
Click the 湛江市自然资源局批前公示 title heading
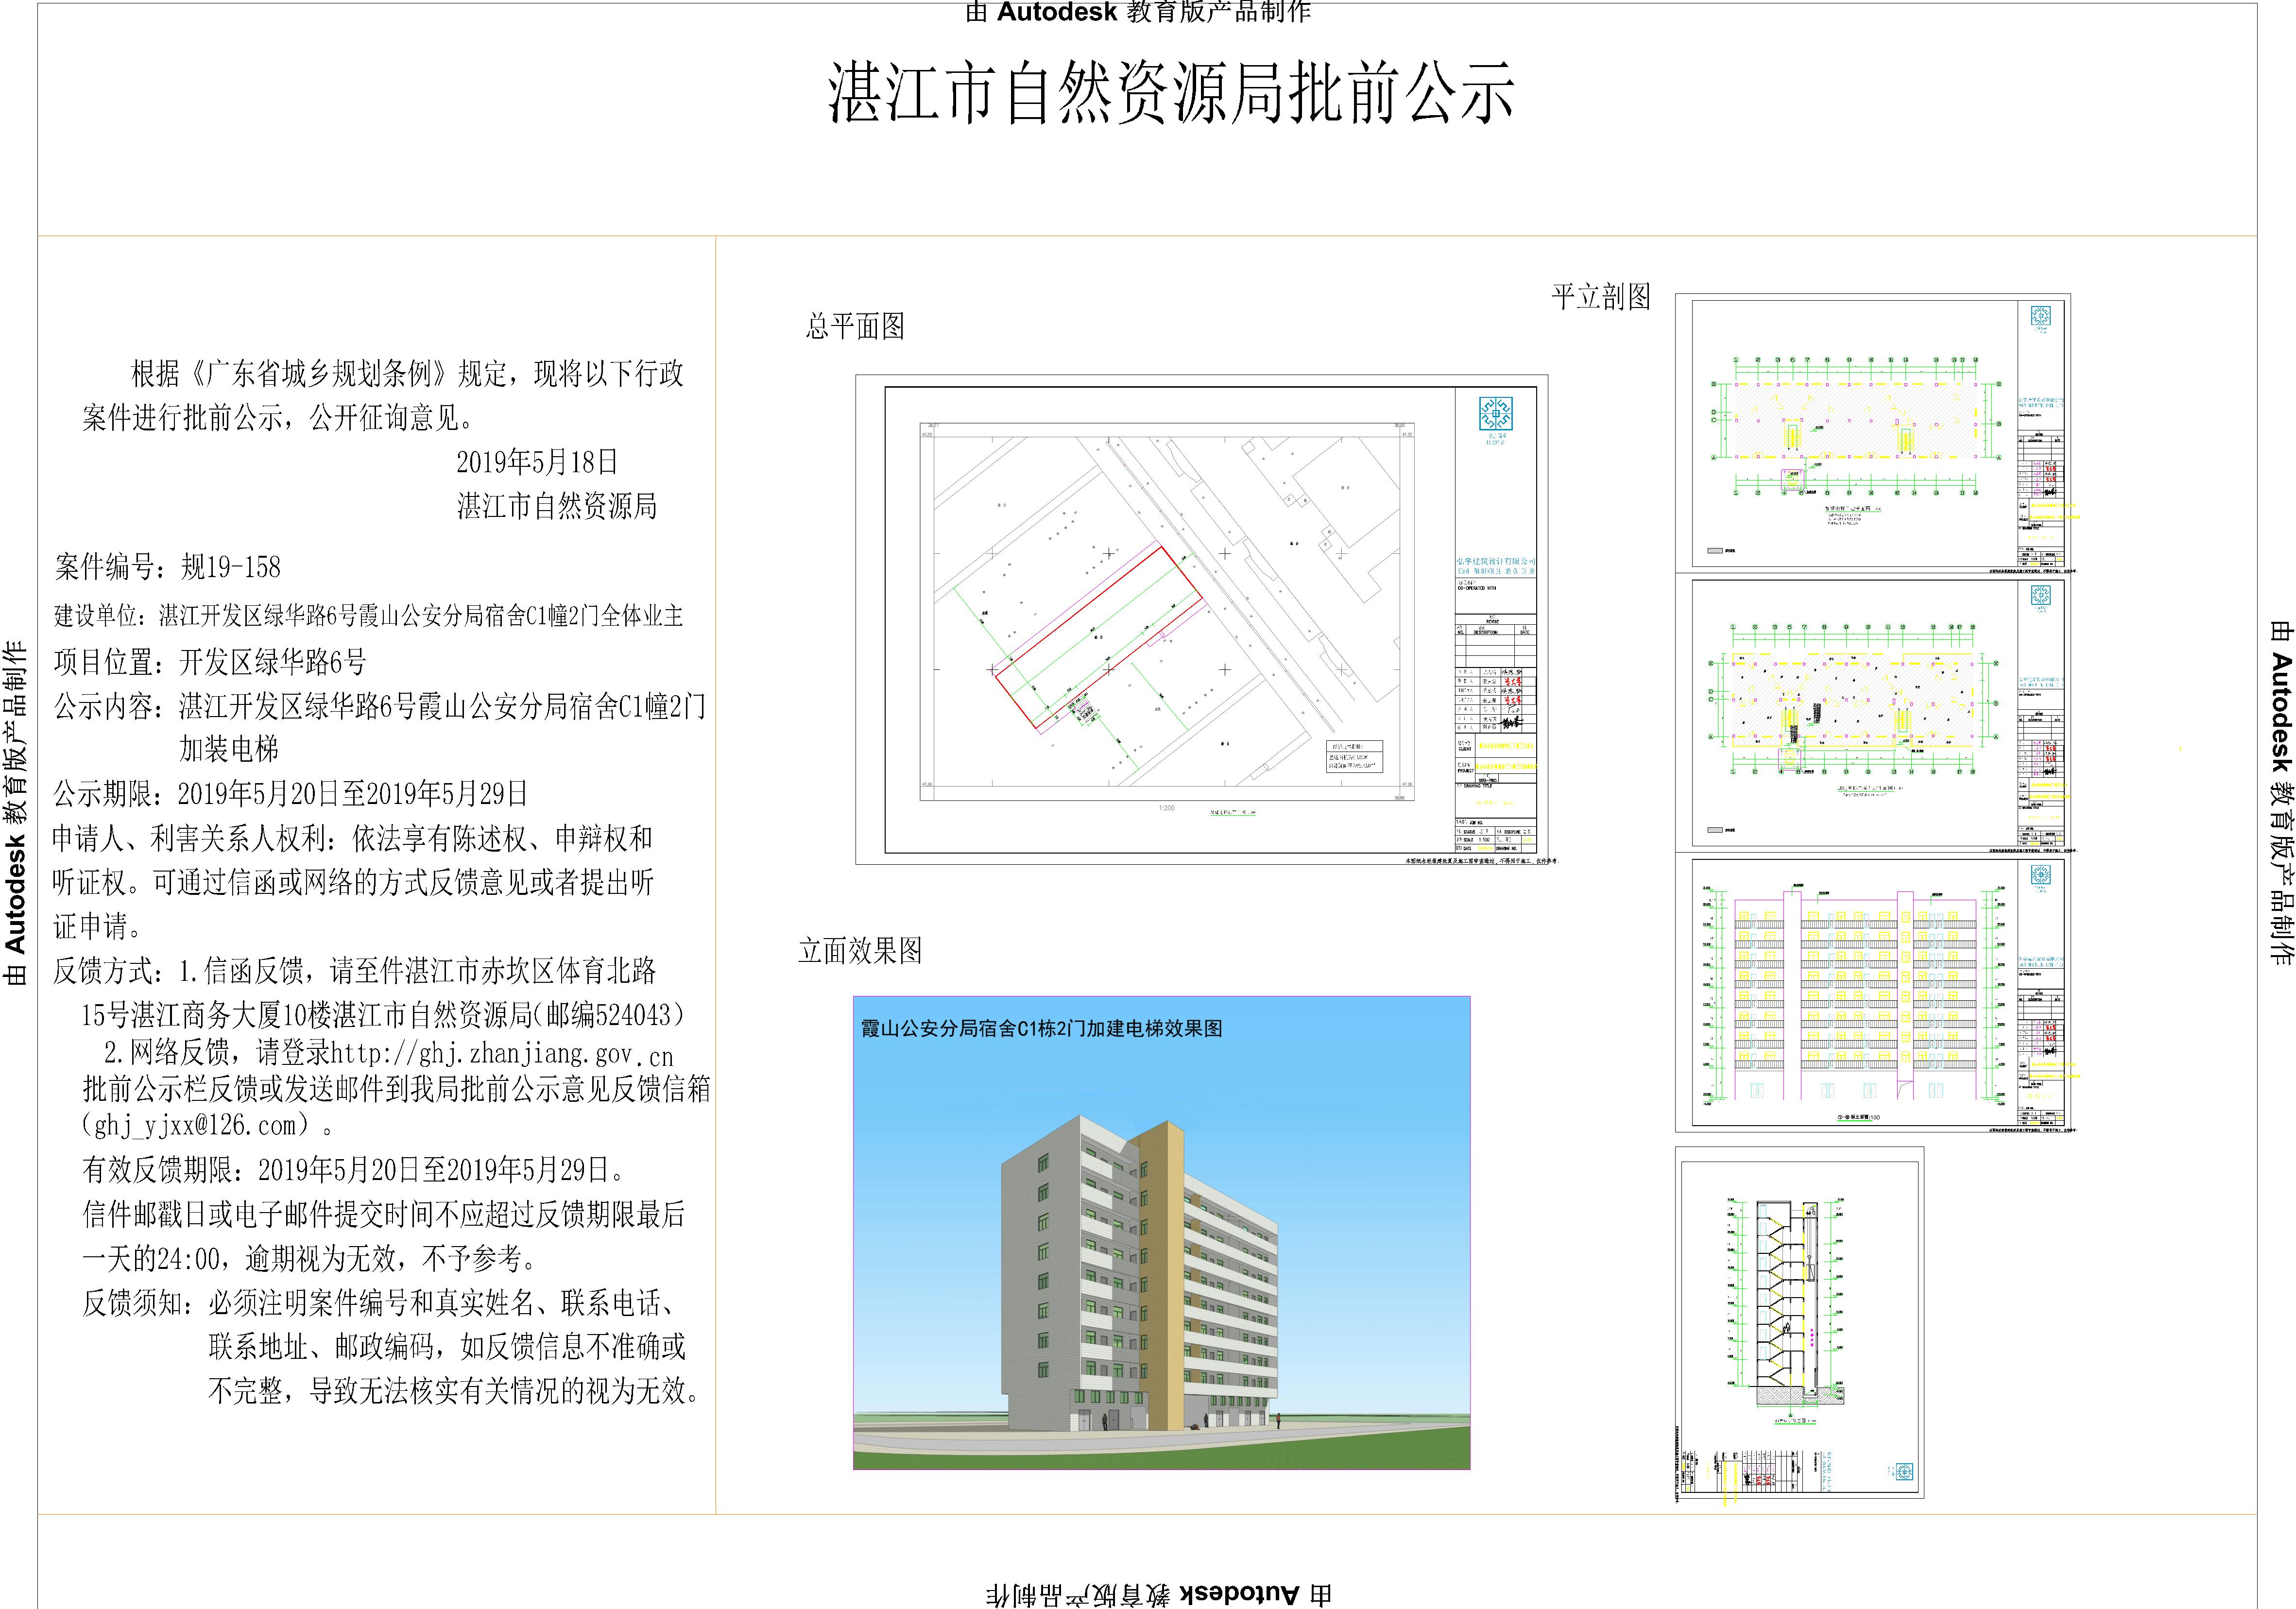[x=1171, y=93]
